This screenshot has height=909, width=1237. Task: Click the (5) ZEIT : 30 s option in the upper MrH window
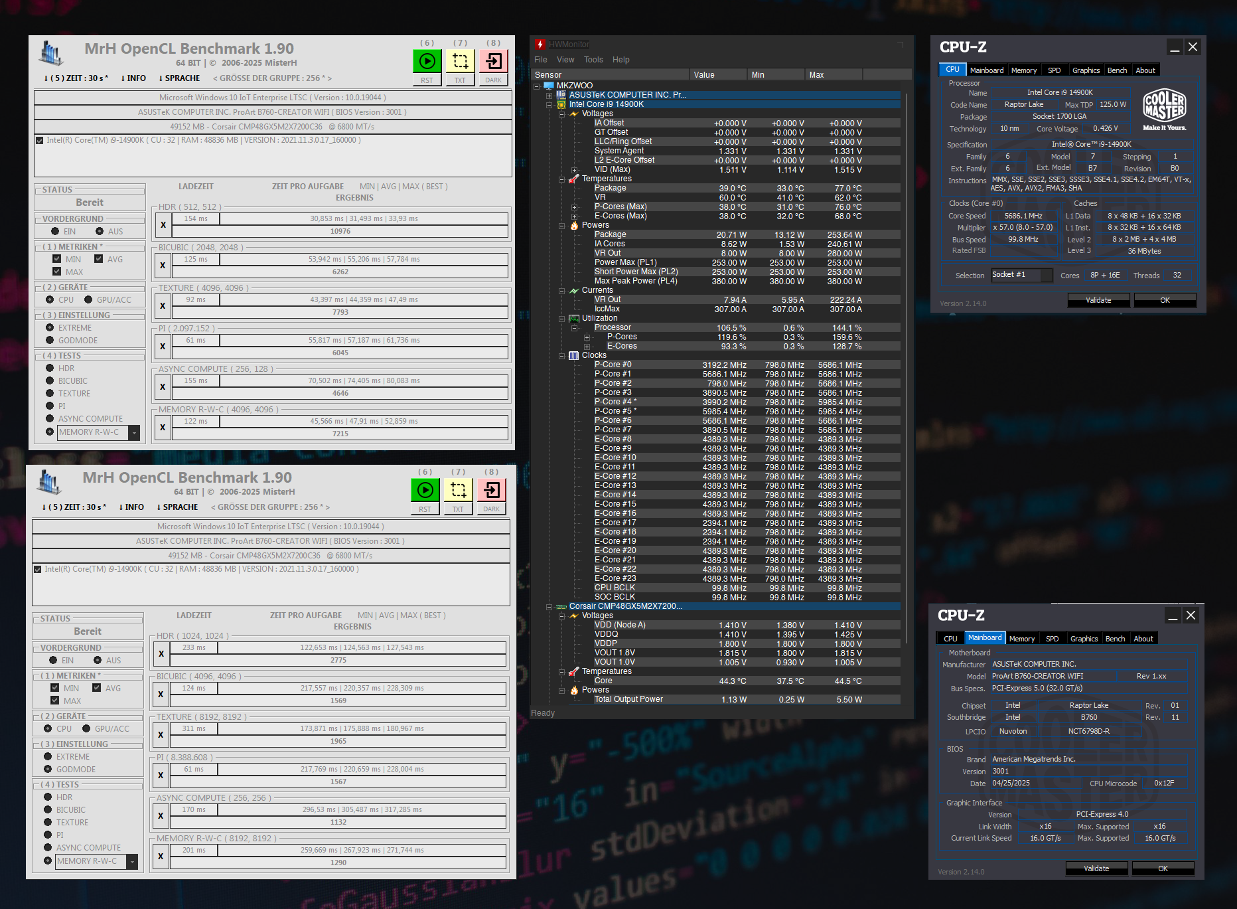coord(75,78)
